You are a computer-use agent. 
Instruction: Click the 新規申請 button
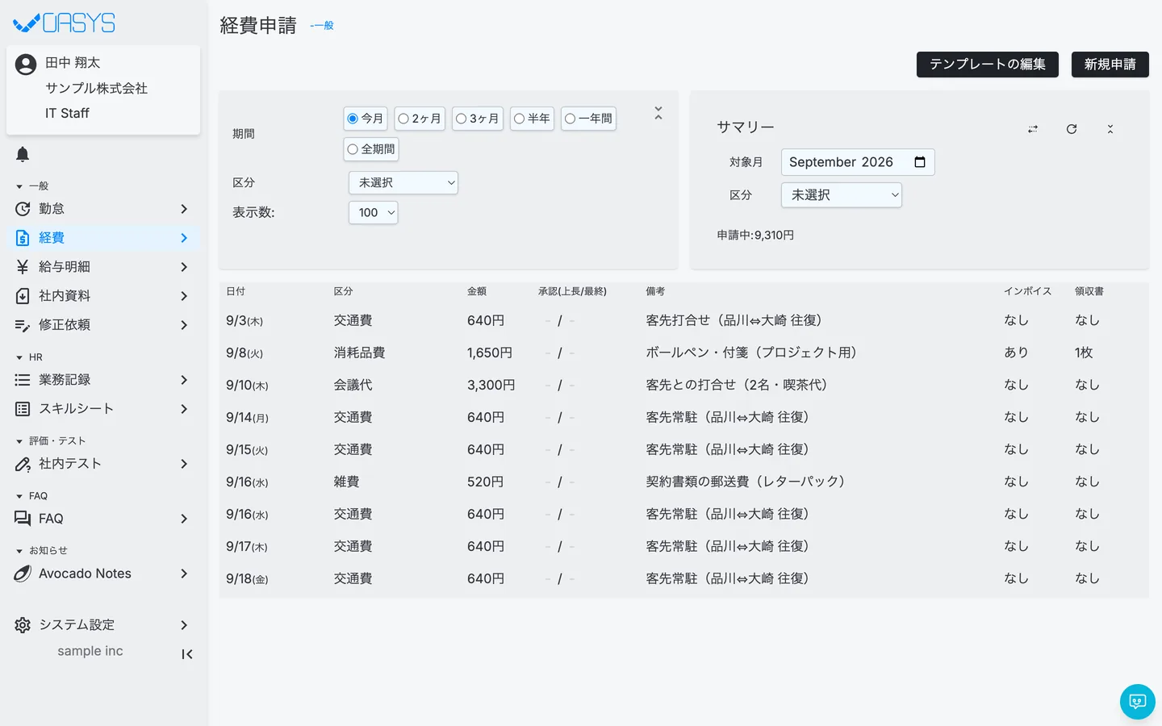point(1110,65)
